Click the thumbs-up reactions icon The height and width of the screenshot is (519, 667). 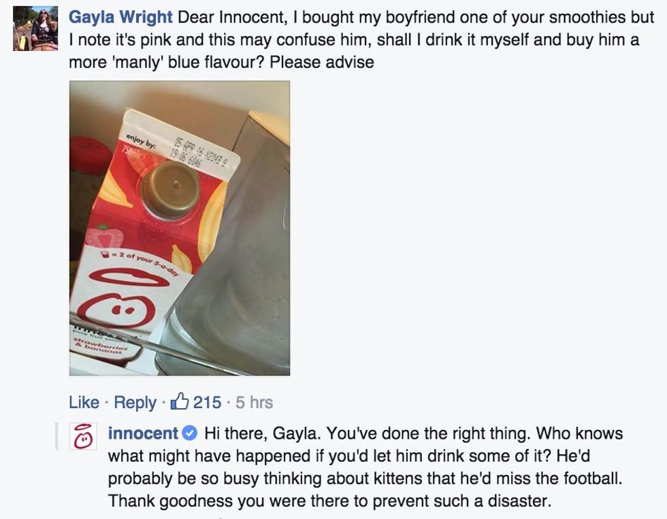pyautogui.click(x=179, y=401)
